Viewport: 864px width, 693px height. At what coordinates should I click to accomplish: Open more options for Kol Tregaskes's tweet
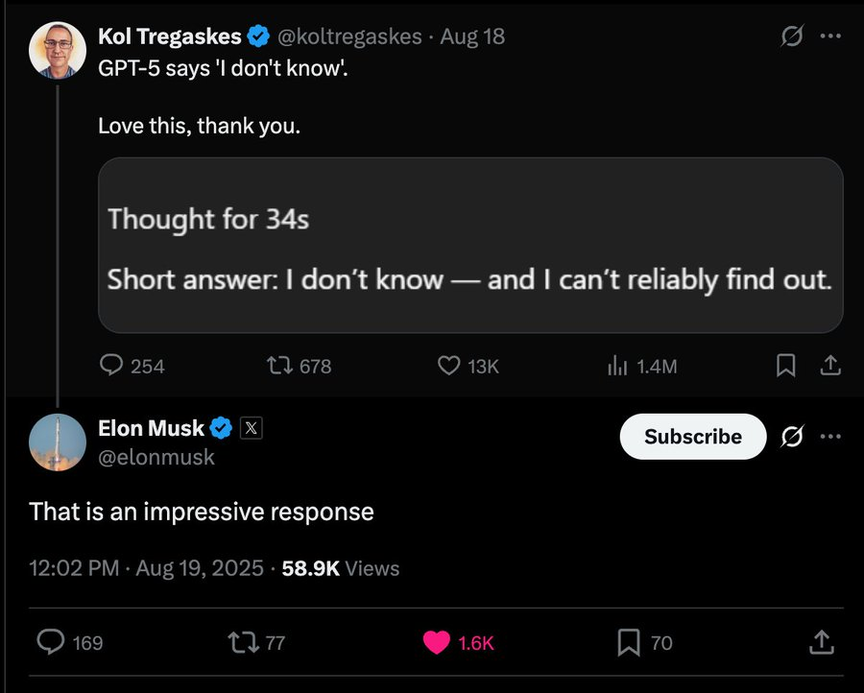(830, 37)
